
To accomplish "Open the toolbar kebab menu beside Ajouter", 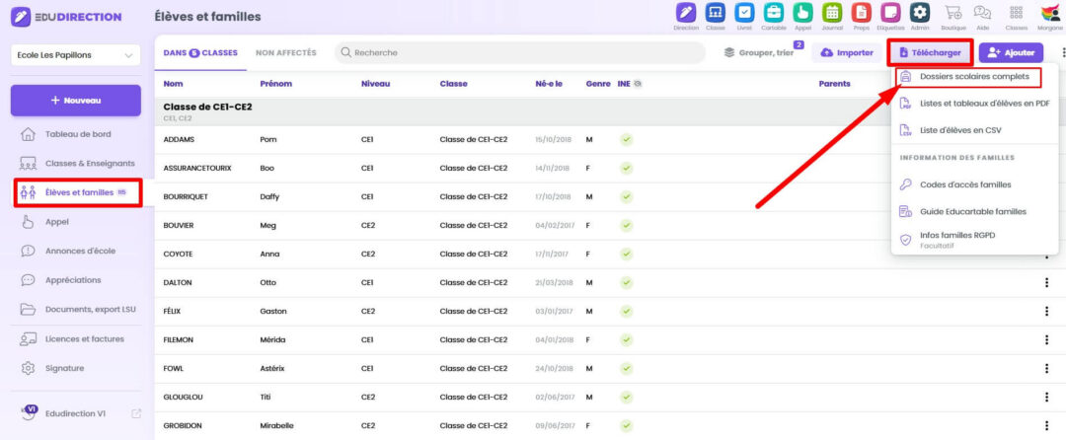I will tap(1063, 52).
